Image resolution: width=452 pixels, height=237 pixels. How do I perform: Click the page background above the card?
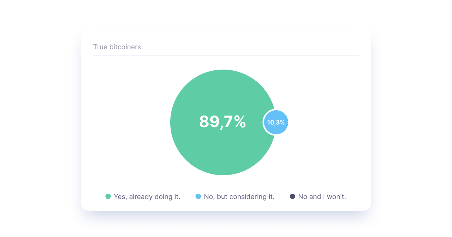coord(226,13)
